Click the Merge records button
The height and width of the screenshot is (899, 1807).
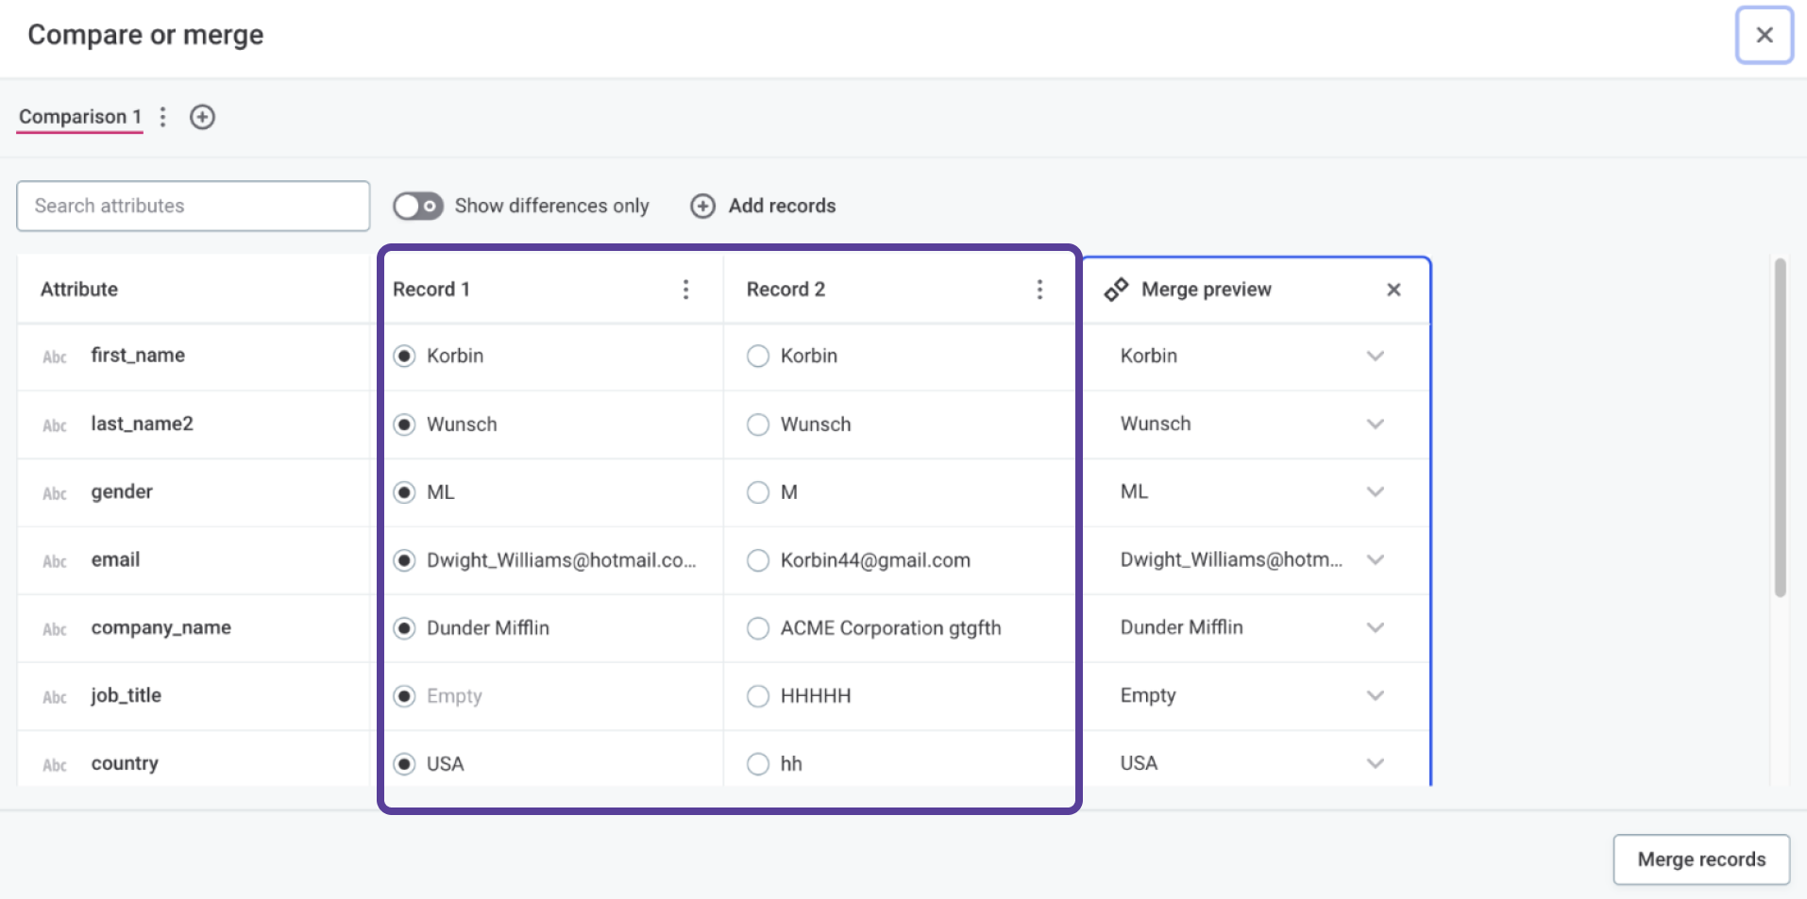click(1700, 858)
